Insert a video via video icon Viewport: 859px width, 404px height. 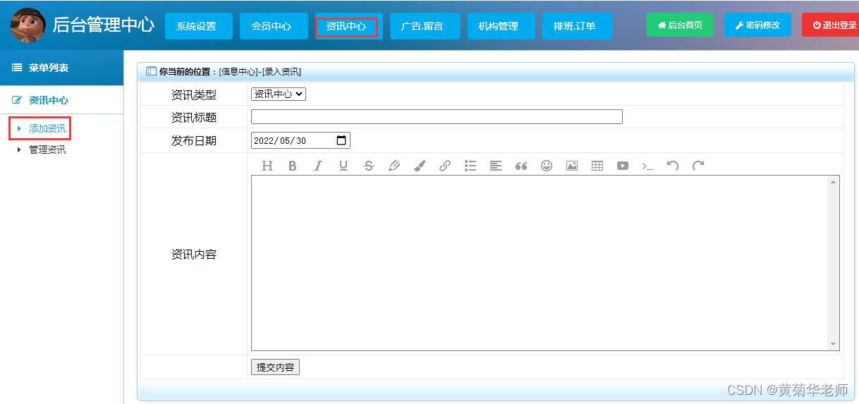tap(623, 166)
